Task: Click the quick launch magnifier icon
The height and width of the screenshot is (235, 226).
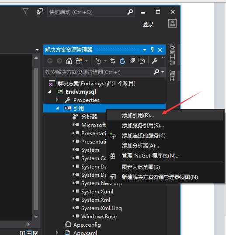Action: pos(130,12)
